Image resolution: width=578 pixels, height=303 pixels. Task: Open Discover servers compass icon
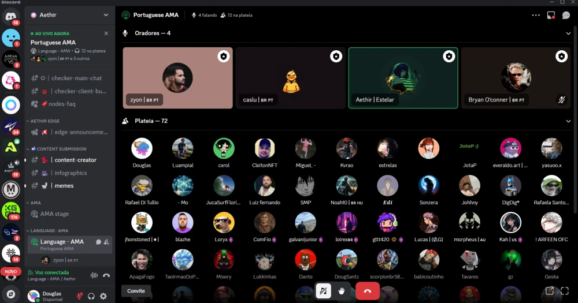pyautogui.click(x=10, y=294)
